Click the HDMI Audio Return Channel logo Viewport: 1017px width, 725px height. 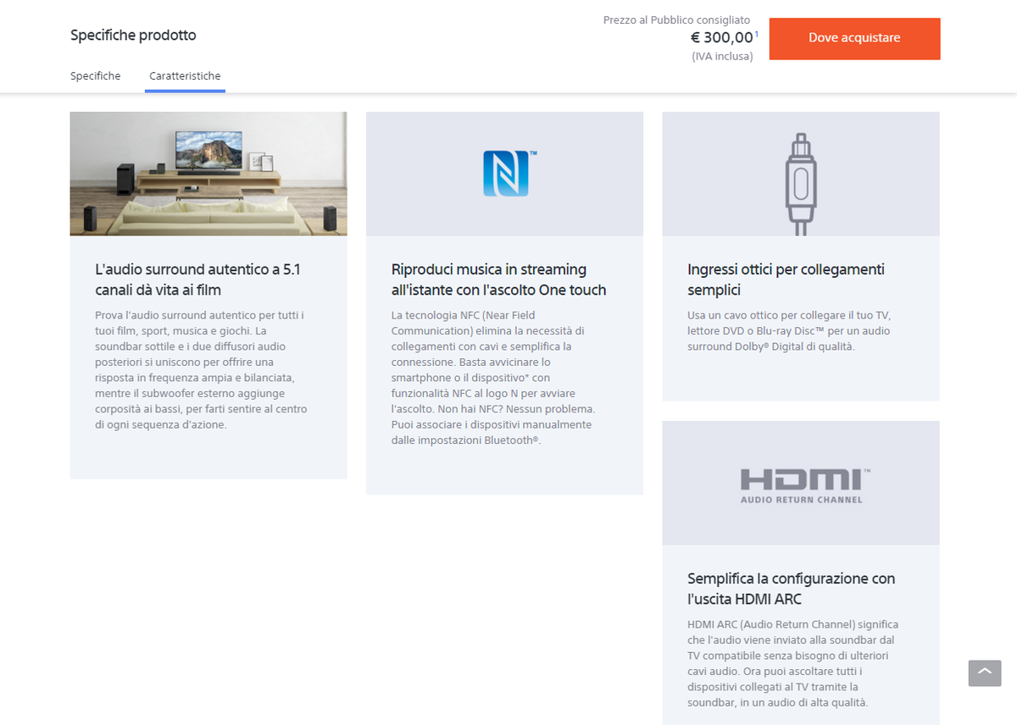[801, 486]
